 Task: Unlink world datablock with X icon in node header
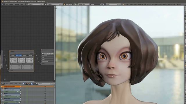pos(55,84)
